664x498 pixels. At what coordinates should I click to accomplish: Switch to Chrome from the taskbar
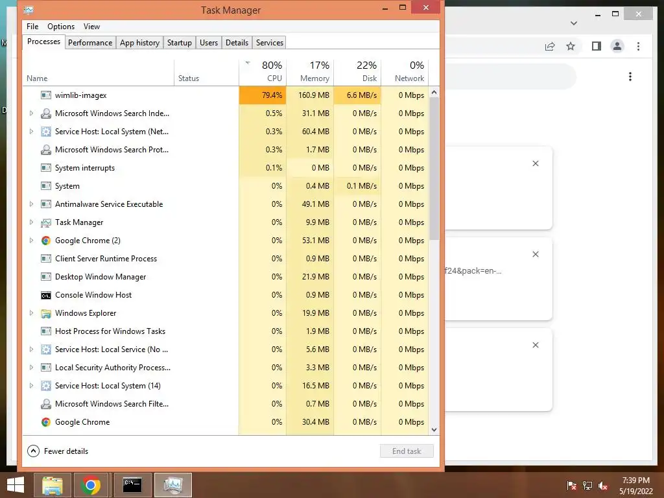pyautogui.click(x=90, y=485)
